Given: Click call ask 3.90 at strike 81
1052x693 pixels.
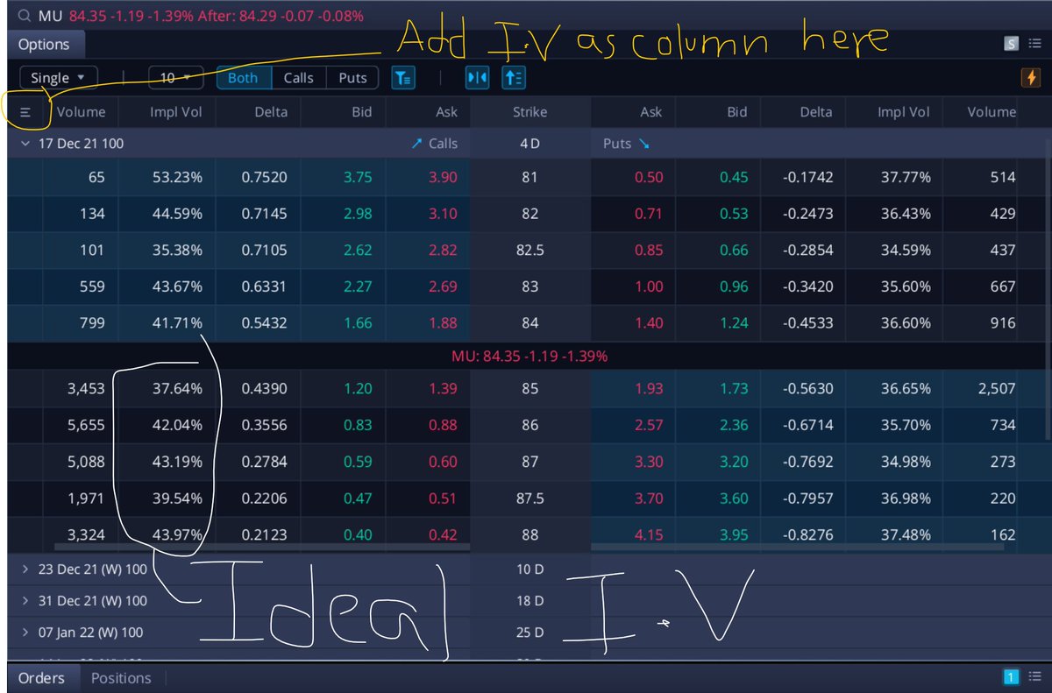Looking at the screenshot, I should (x=443, y=177).
